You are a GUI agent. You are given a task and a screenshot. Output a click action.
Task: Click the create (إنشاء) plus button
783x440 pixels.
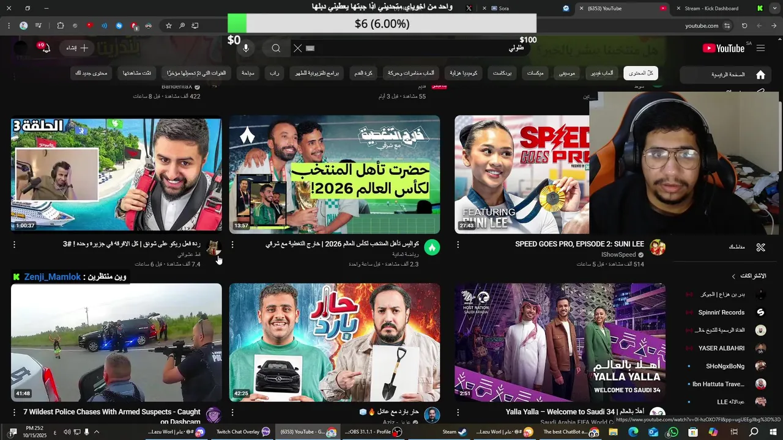[76, 48]
